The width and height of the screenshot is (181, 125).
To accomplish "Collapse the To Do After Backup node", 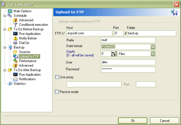I will [x=5, y=70].
